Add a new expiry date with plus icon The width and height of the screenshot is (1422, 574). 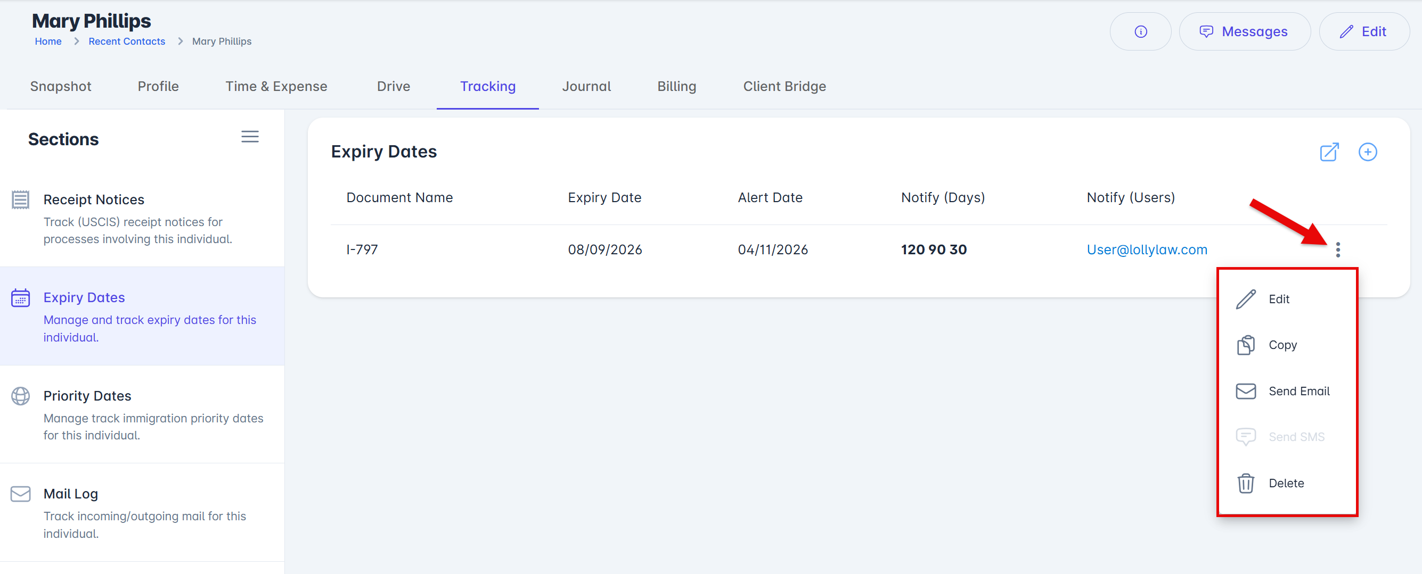coord(1367,152)
